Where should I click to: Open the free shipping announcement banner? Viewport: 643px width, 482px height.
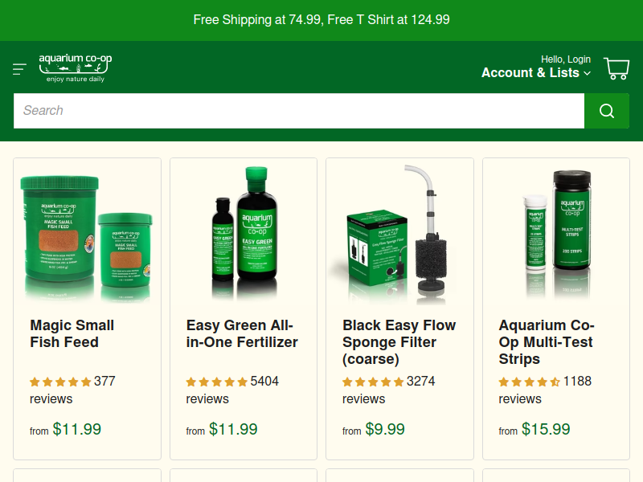(321, 19)
